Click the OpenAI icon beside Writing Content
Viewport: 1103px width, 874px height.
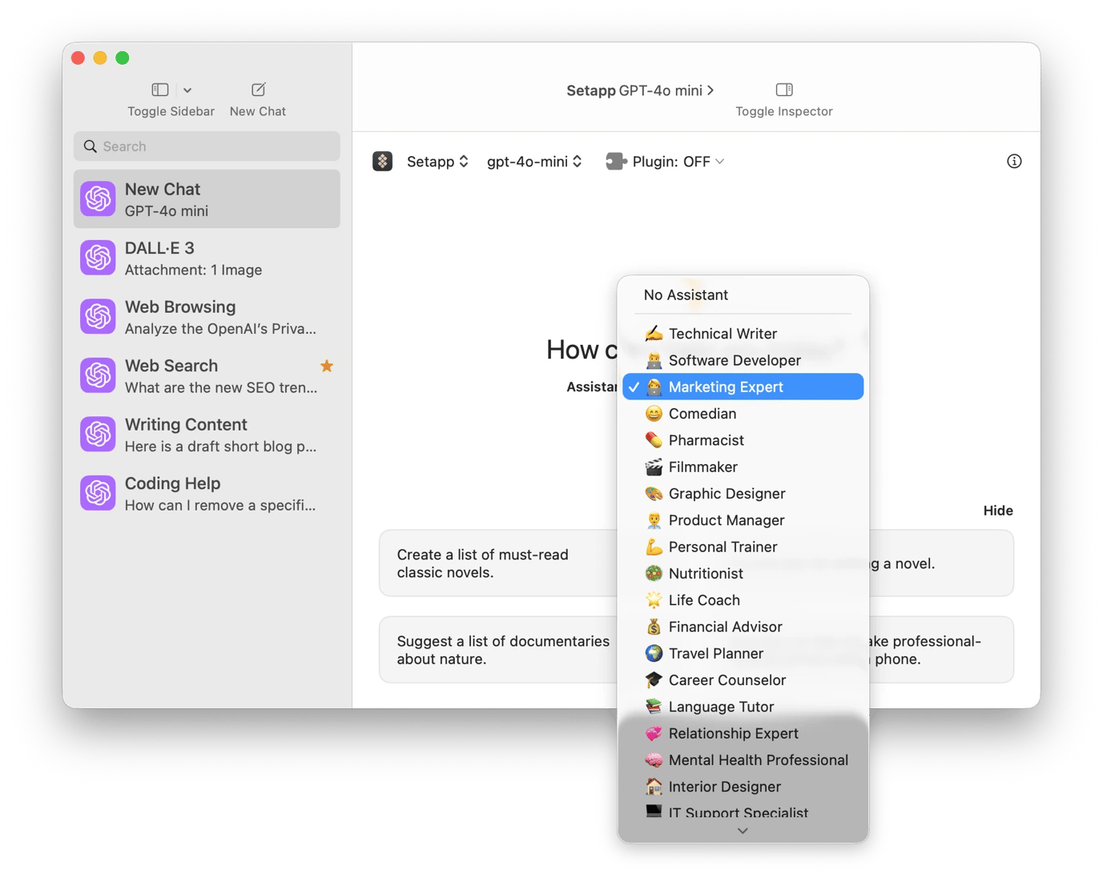(98, 435)
